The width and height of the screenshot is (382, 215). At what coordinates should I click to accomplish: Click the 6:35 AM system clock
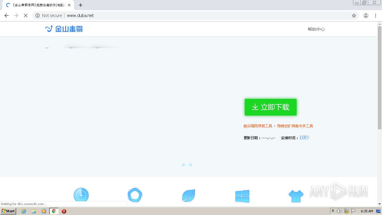click(x=367, y=211)
